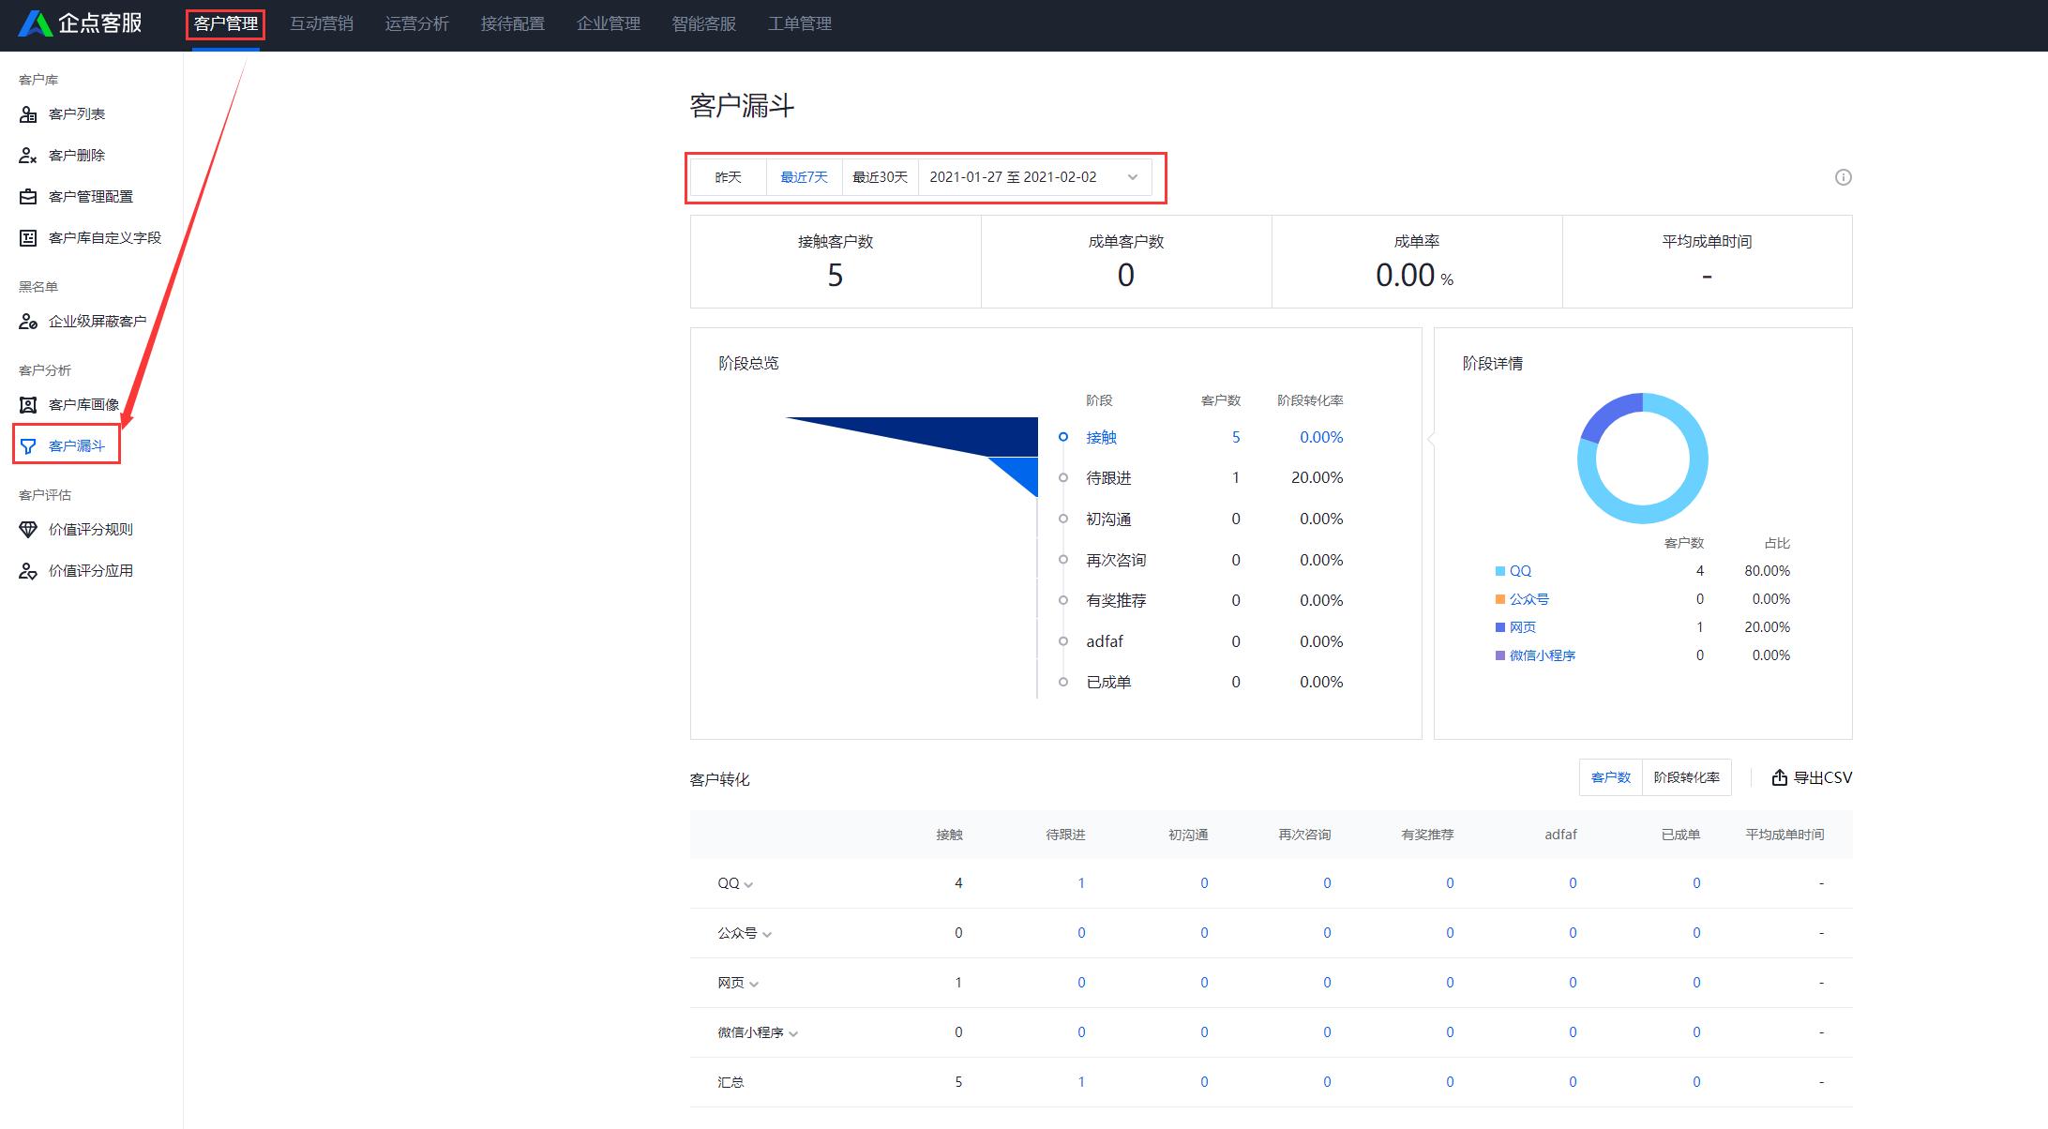
Task: Switch the table view to 阶段转化率
Action: click(1687, 777)
